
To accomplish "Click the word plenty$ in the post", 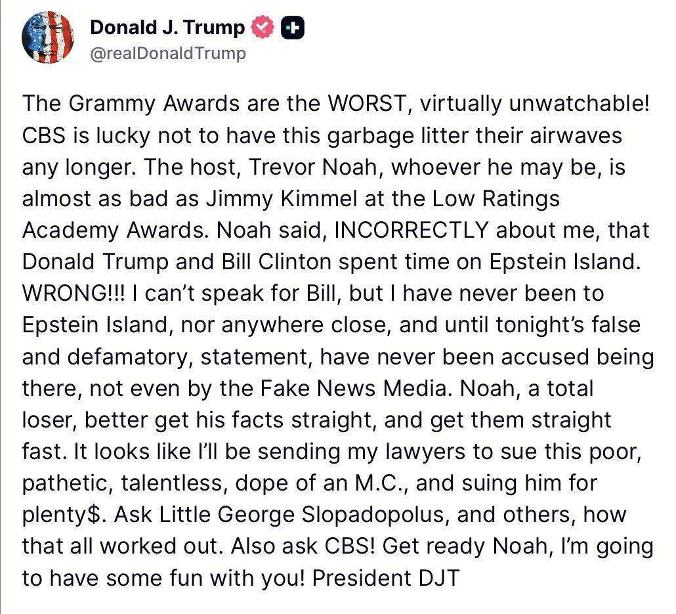I will [x=64, y=514].
